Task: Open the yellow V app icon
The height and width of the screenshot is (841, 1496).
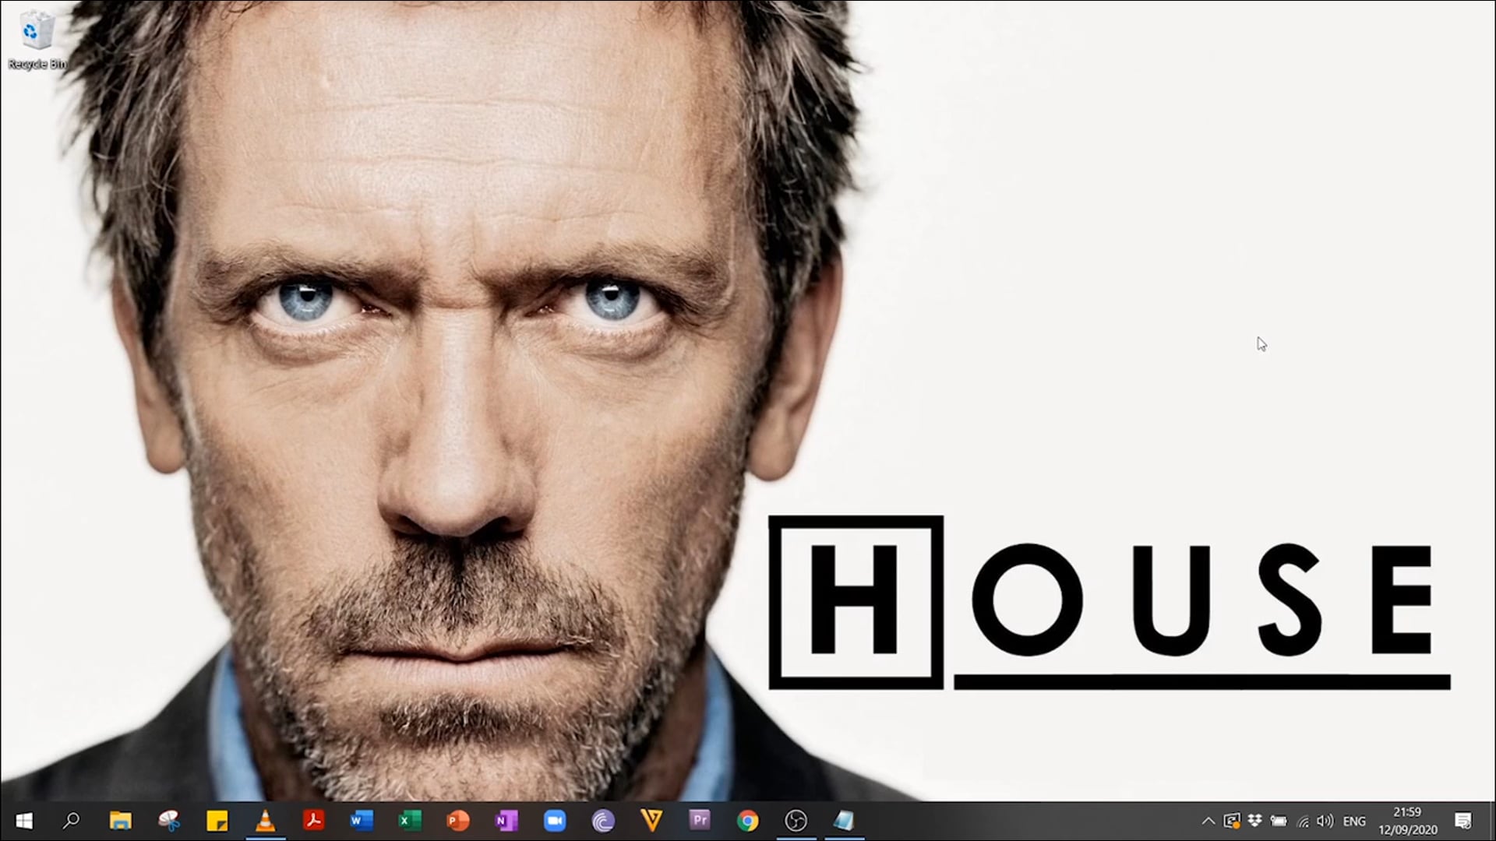Action: pos(651,821)
